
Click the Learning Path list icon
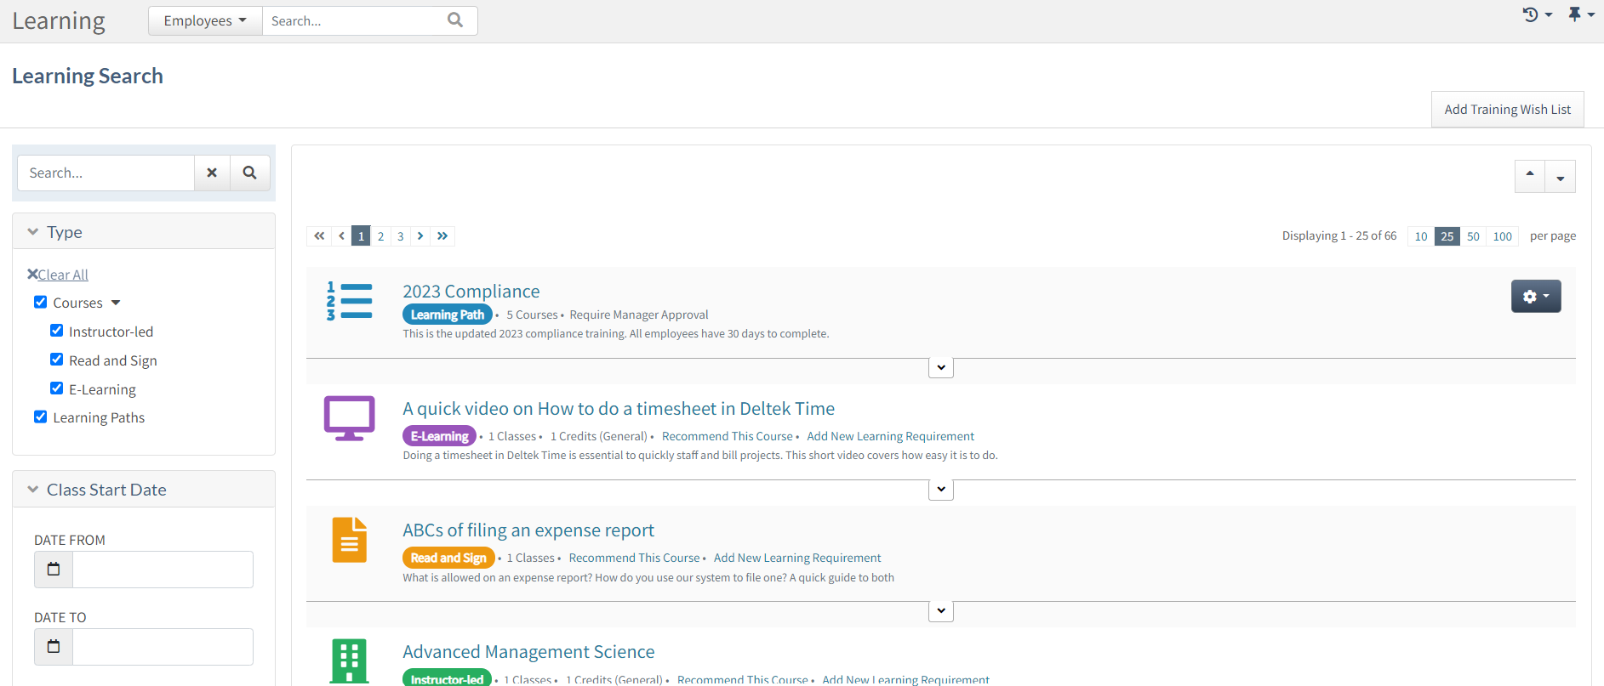(350, 301)
